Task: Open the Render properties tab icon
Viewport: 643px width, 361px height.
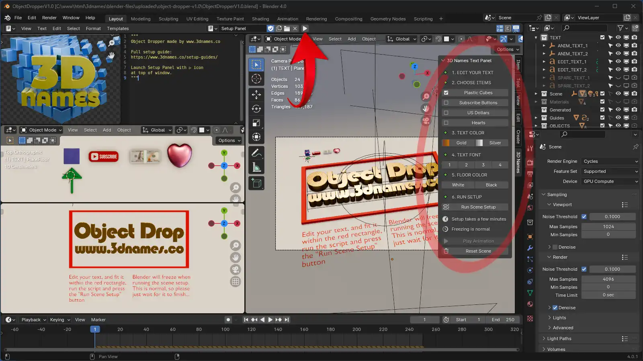Action: pyautogui.click(x=530, y=163)
